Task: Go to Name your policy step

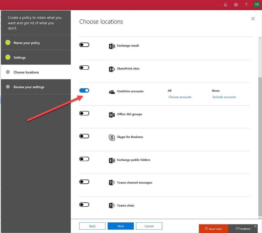Action: coord(36,43)
